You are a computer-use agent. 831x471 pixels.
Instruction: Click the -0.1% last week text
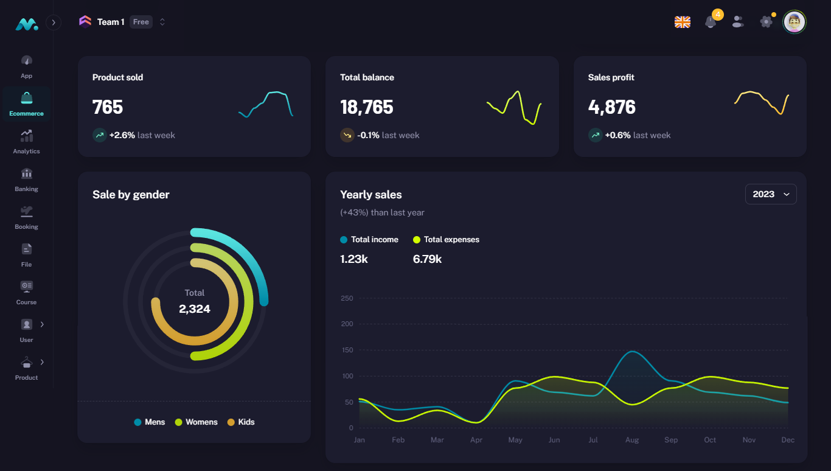pos(388,135)
